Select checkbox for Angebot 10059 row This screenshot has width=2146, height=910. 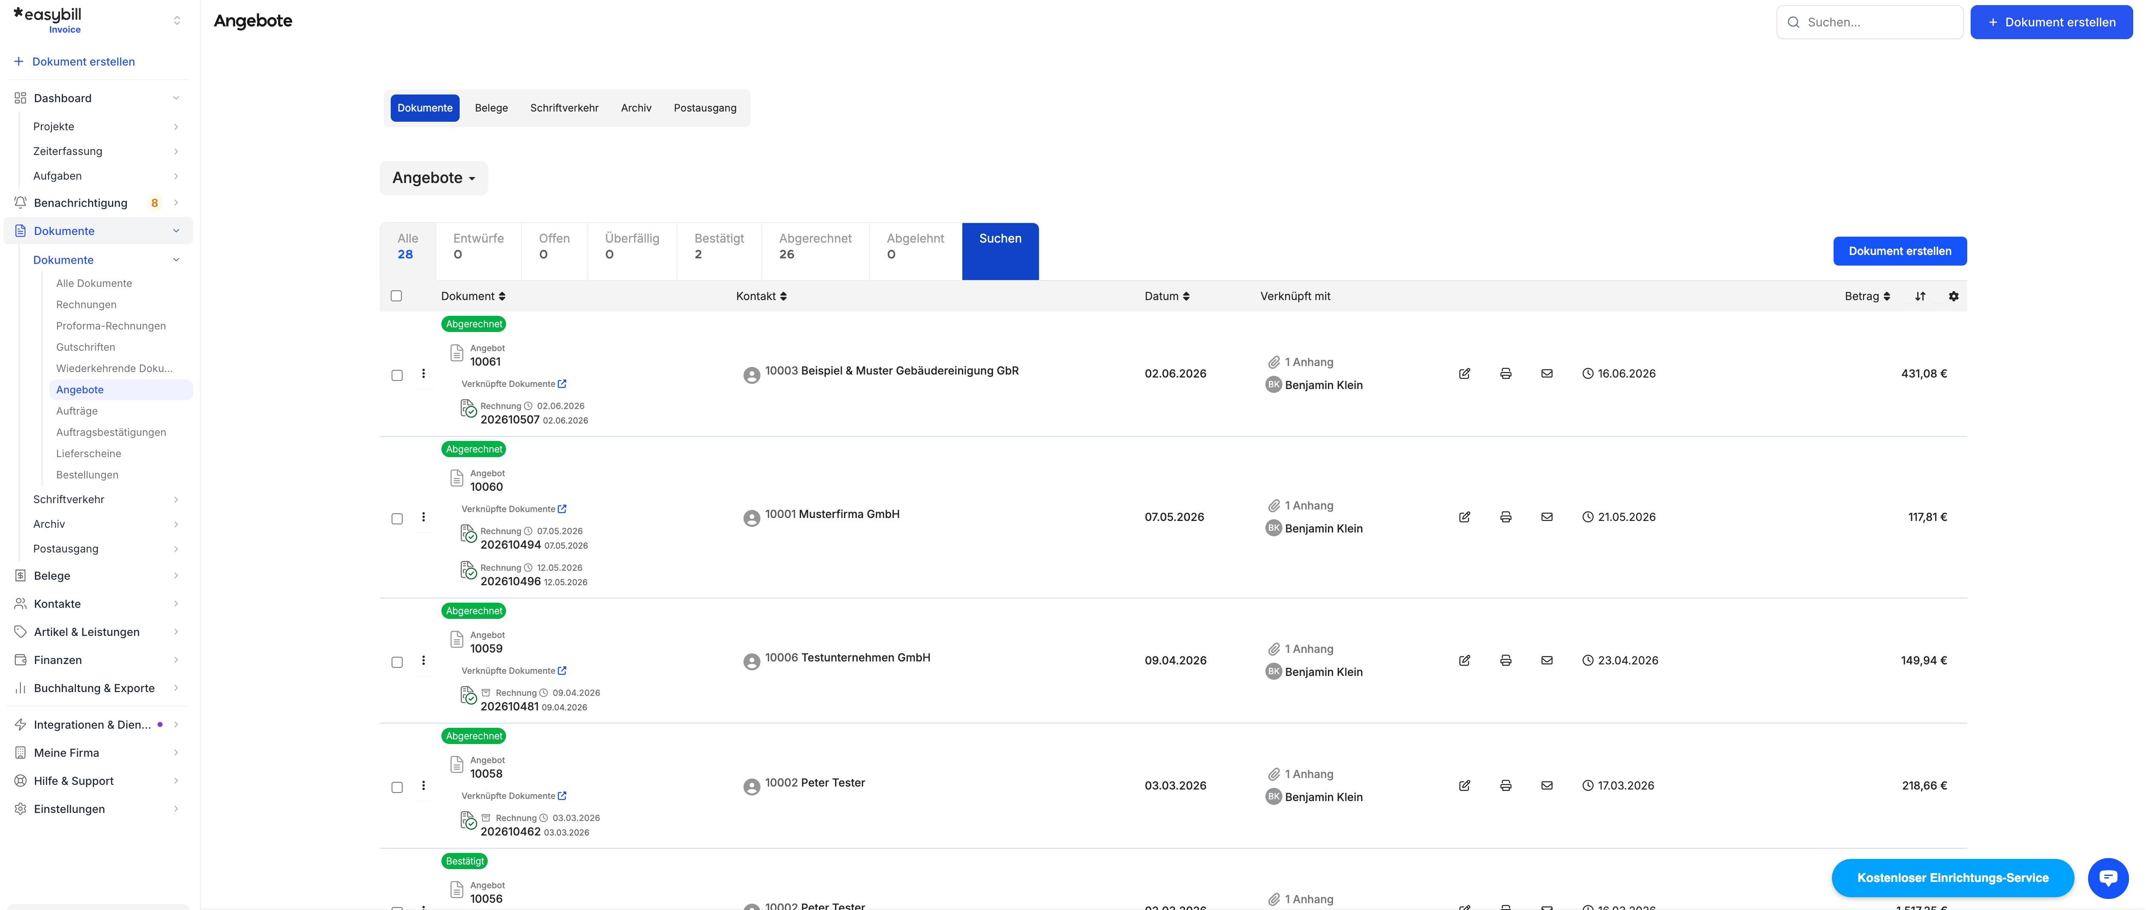click(x=397, y=662)
